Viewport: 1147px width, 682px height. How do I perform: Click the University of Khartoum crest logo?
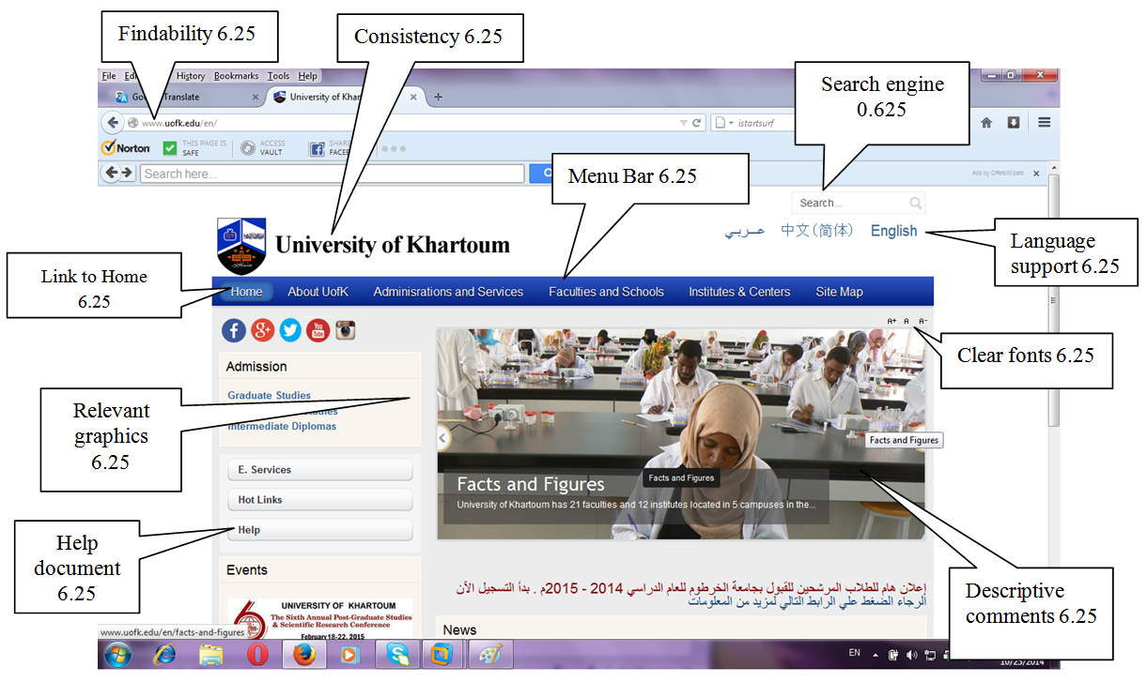pos(241,246)
